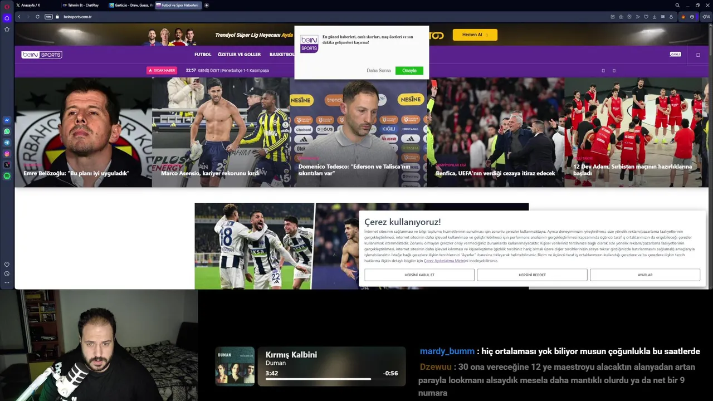
Task: Open the downloads icon in toolbar
Action: click(655, 17)
